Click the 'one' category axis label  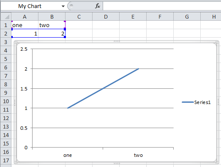coord(68,155)
